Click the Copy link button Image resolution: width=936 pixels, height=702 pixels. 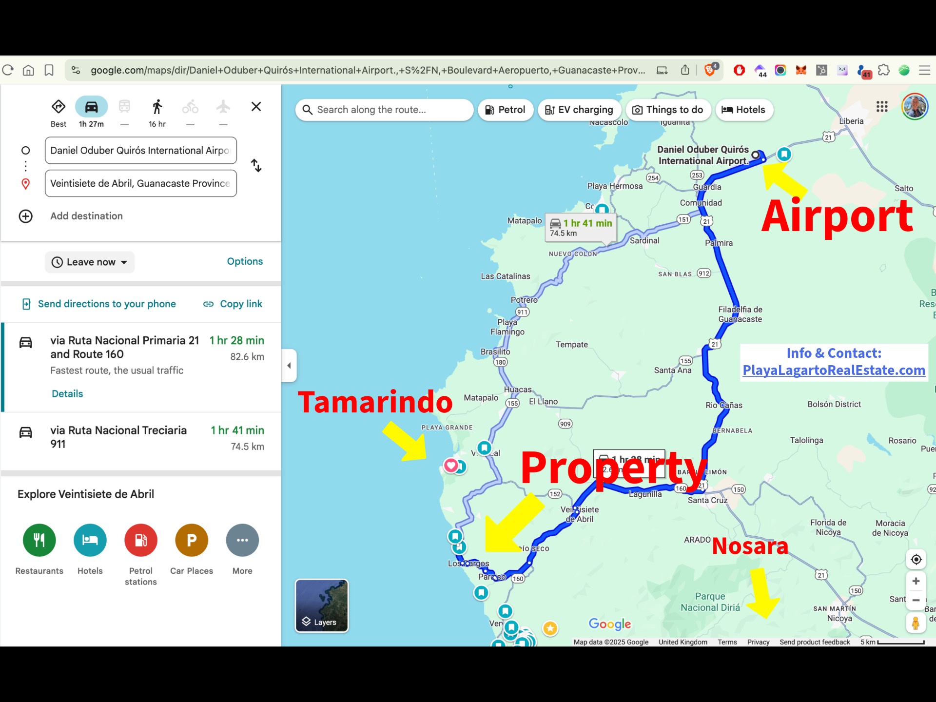click(233, 304)
